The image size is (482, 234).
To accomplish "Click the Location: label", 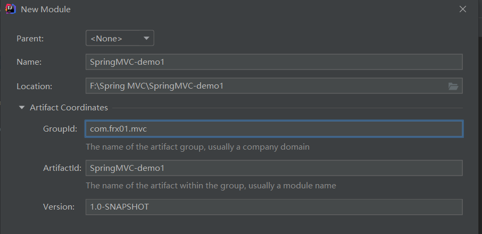I will pos(35,86).
